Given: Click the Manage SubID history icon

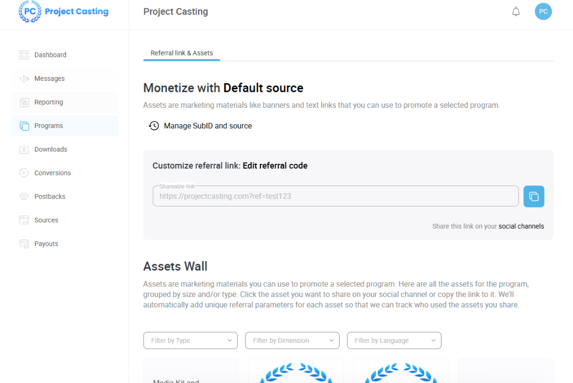Looking at the screenshot, I should [x=154, y=126].
